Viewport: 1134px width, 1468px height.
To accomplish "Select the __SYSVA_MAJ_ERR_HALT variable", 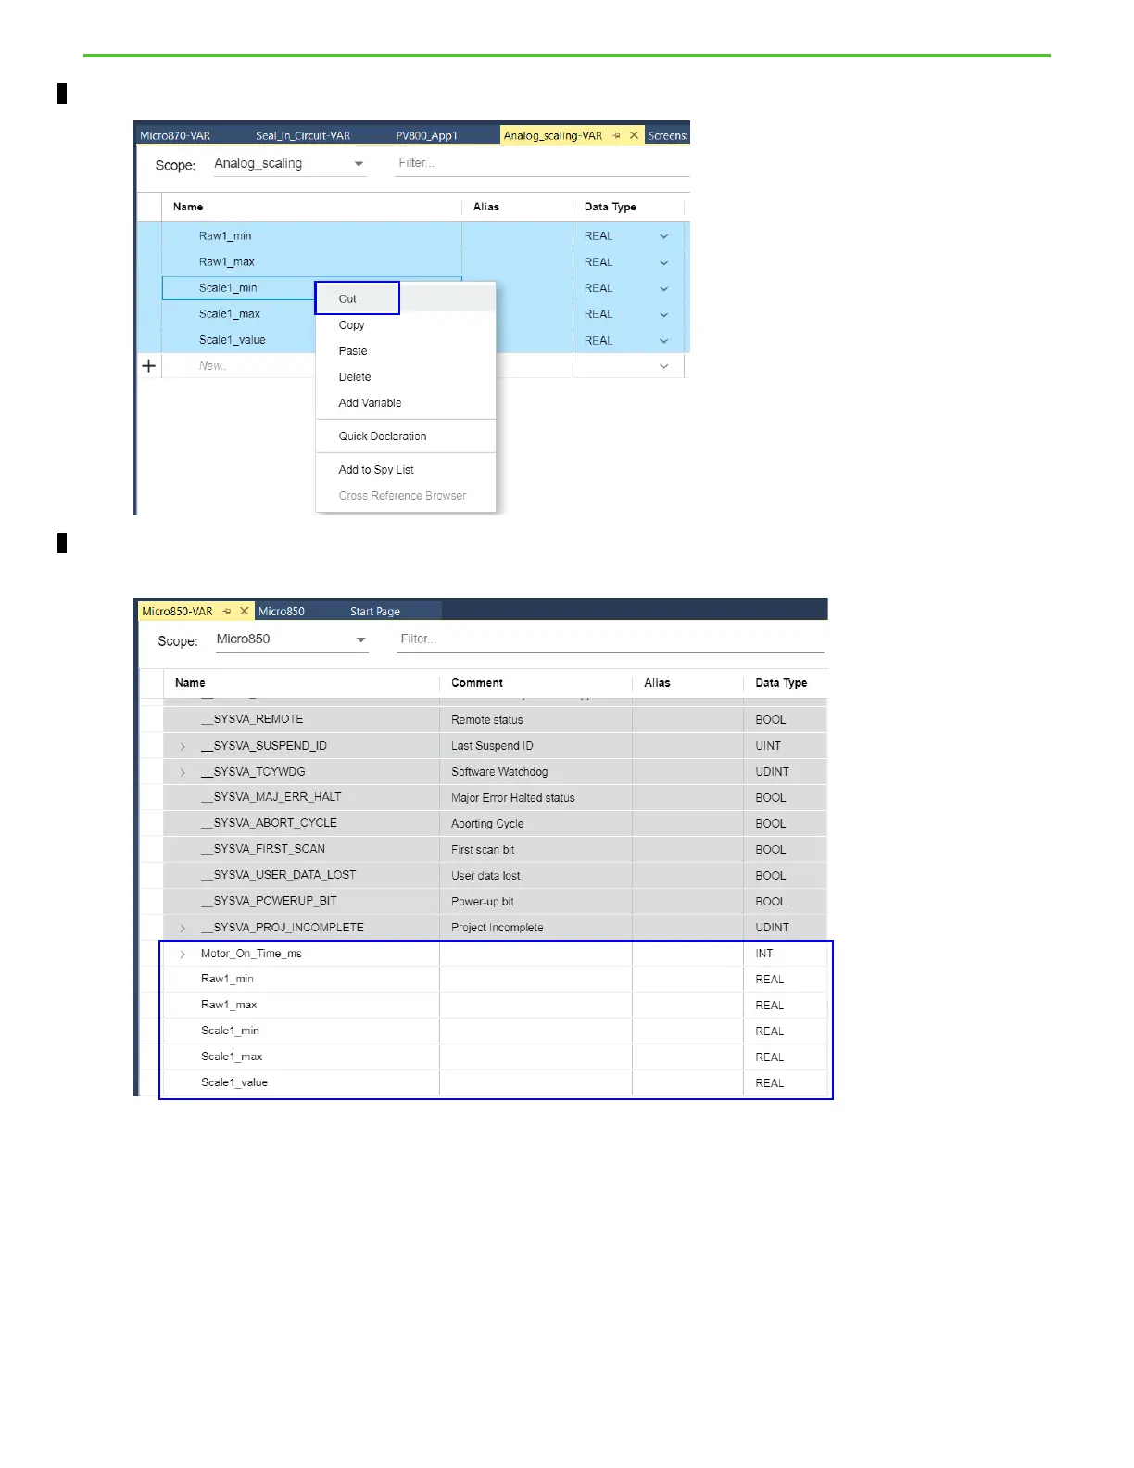I will (x=485, y=797).
